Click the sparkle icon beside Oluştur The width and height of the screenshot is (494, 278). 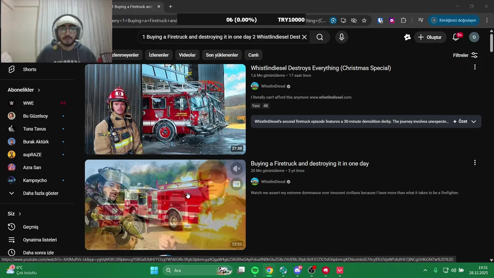coord(407,37)
